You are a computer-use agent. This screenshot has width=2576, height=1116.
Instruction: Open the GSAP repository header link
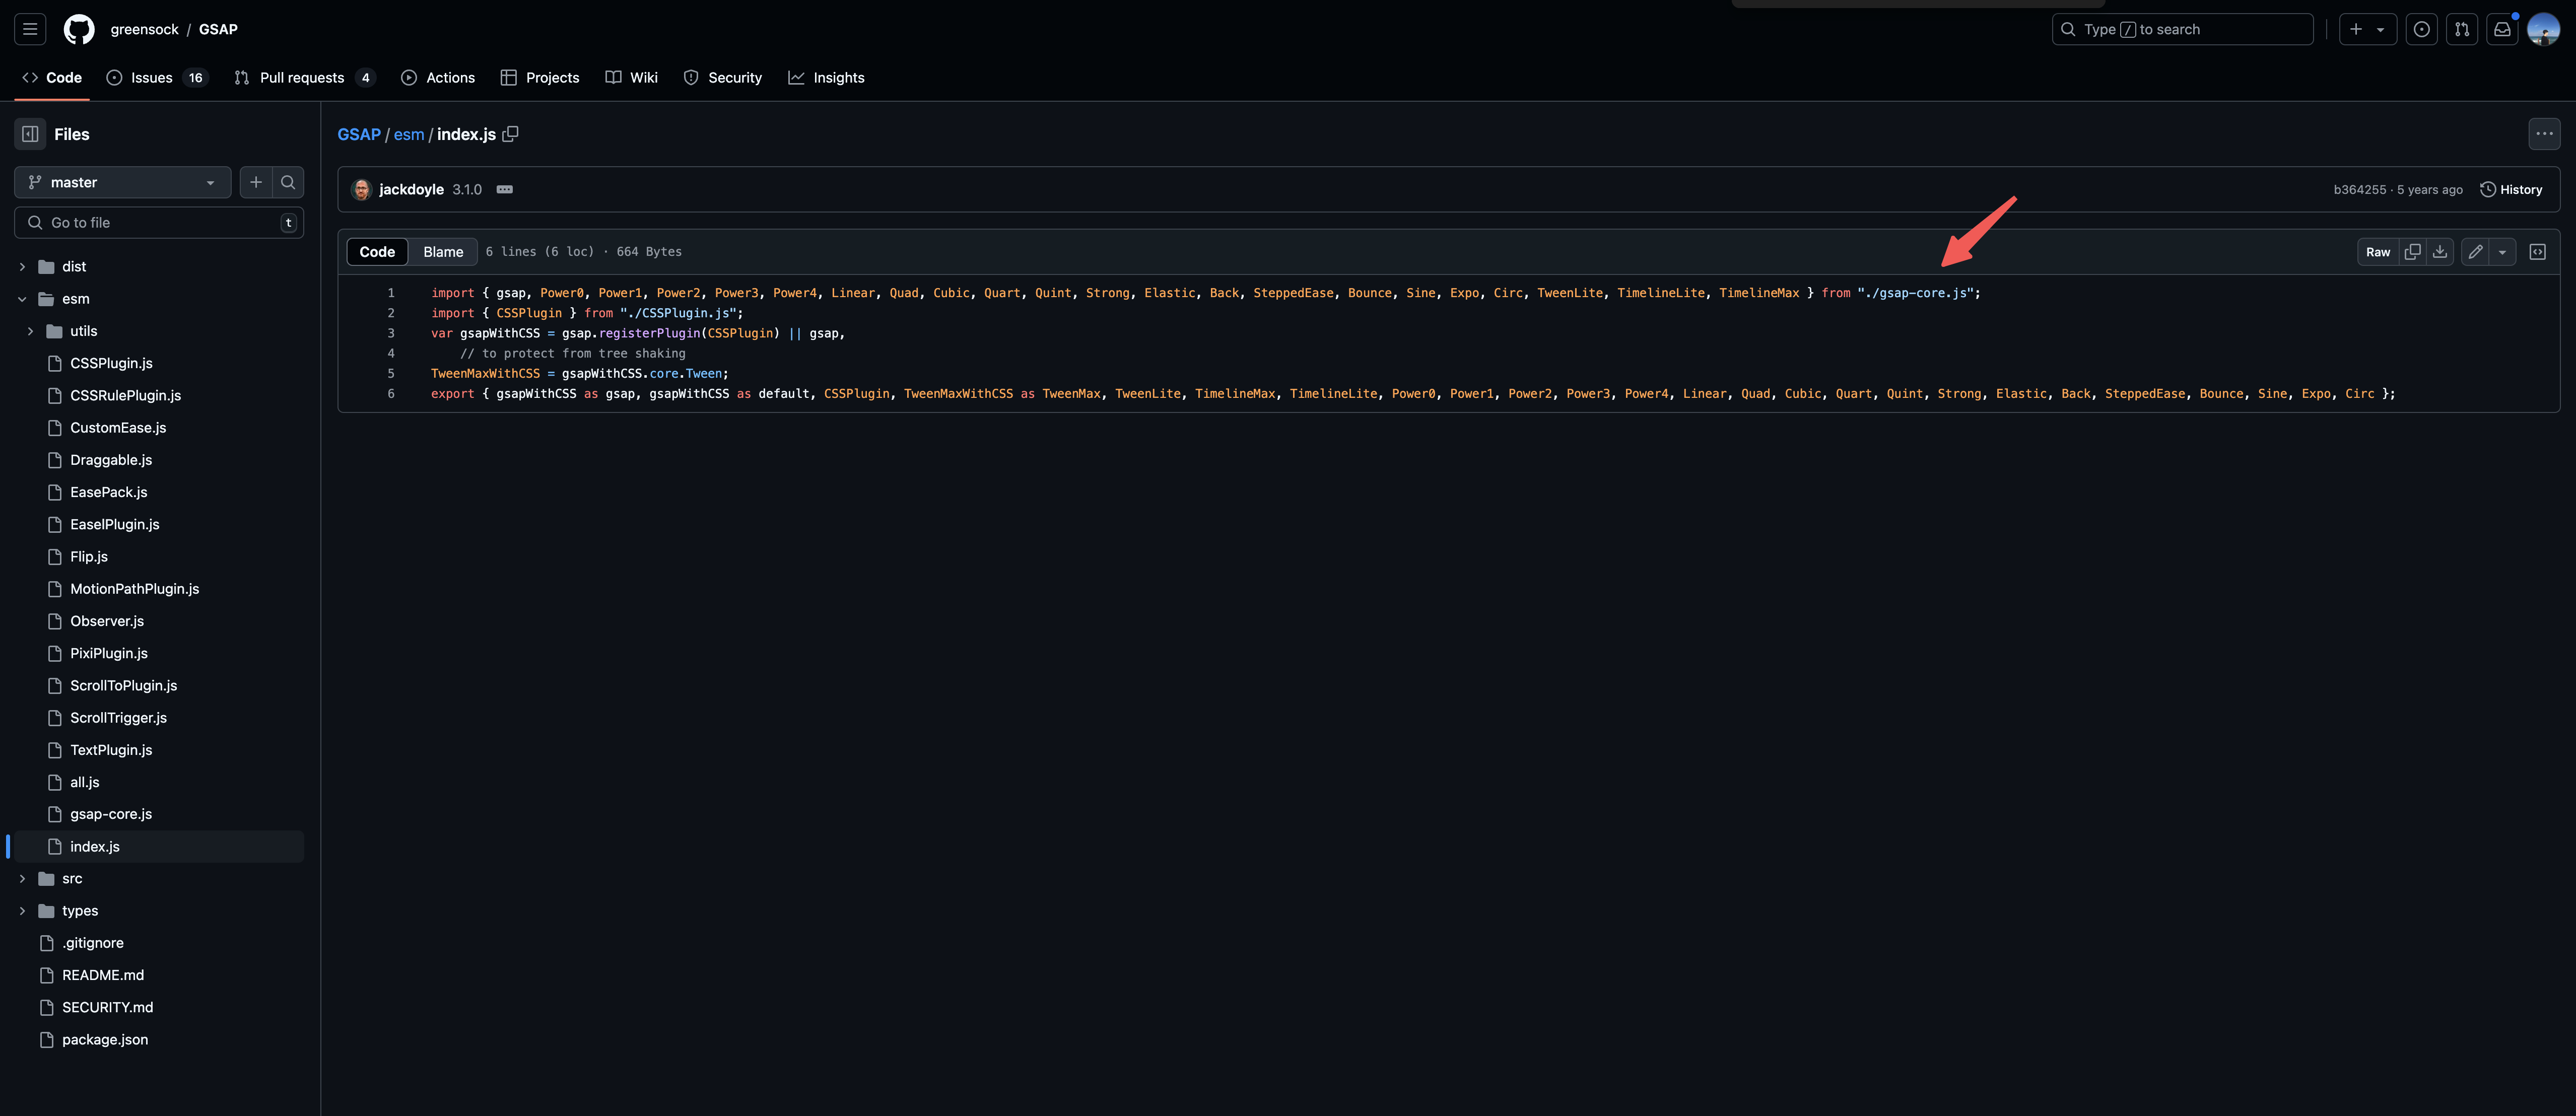[x=218, y=29]
